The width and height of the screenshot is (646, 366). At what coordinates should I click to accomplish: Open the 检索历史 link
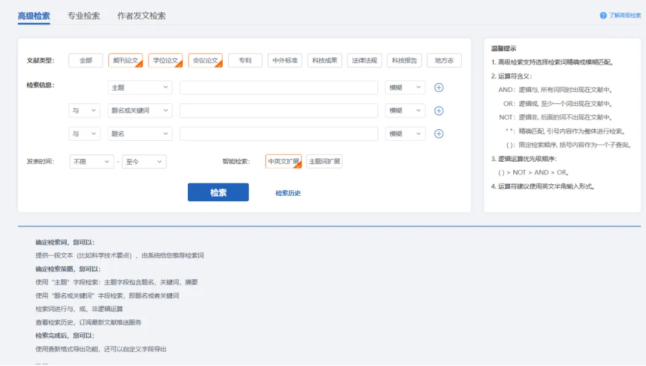(x=288, y=193)
